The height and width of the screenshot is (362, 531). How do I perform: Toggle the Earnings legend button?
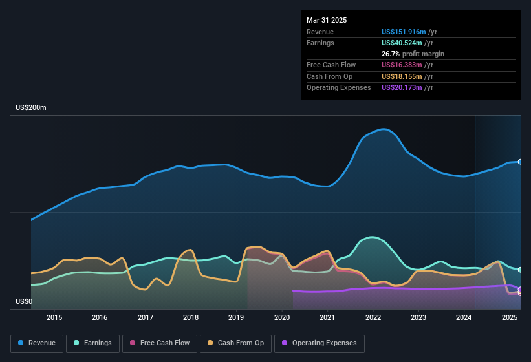(92, 343)
